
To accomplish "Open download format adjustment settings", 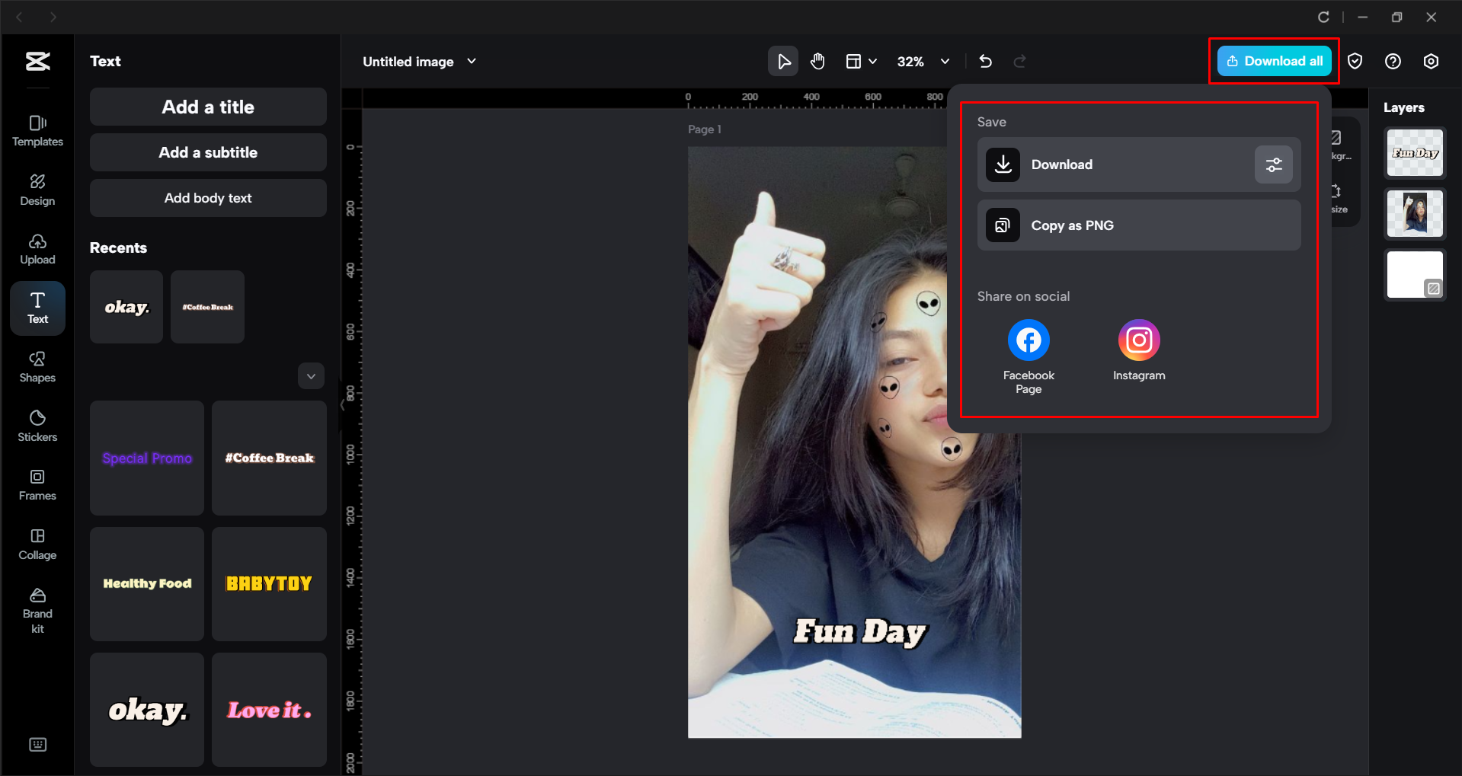I will pyautogui.click(x=1273, y=164).
